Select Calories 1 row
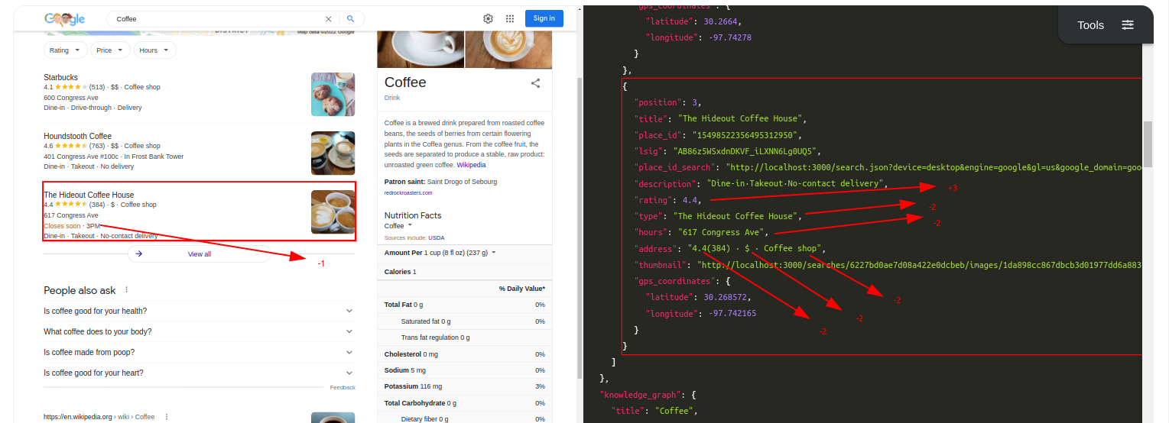 [465, 272]
